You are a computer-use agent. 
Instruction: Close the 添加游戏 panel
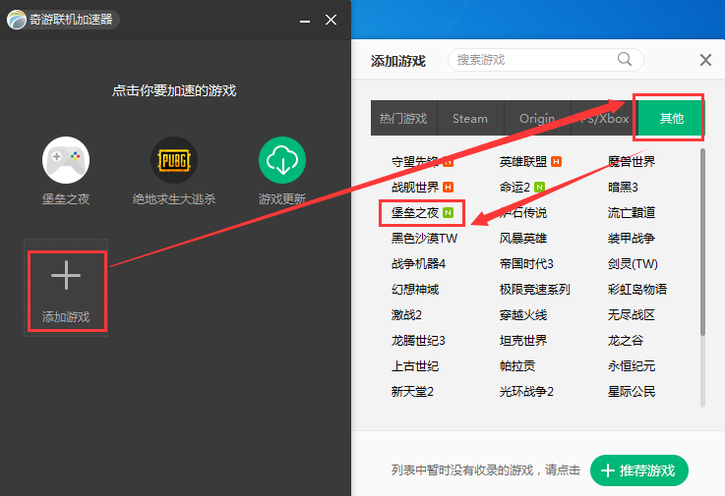(x=705, y=60)
